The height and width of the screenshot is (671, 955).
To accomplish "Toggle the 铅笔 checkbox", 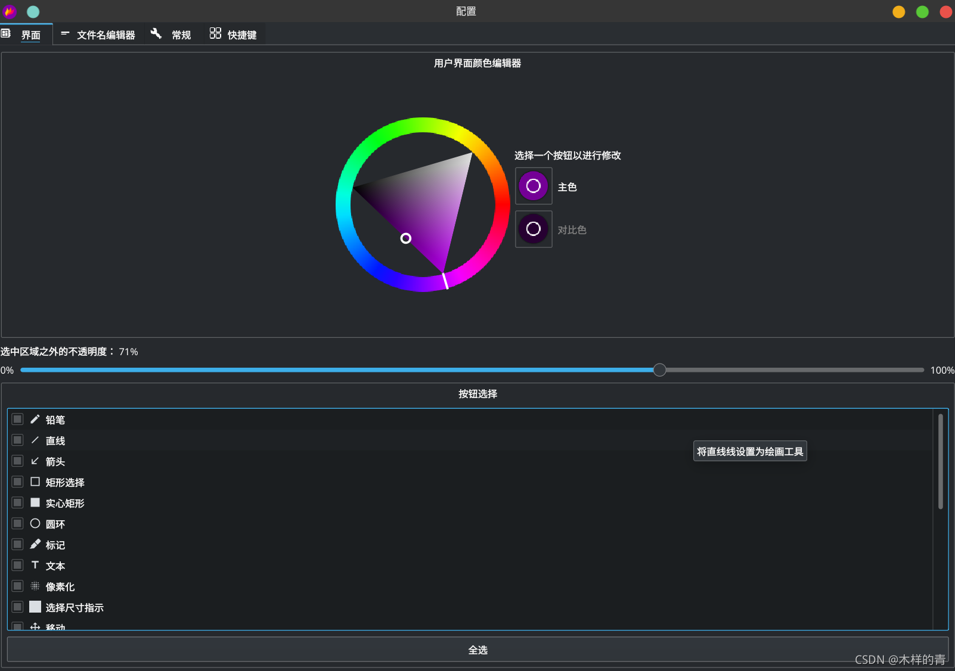I will 18,420.
